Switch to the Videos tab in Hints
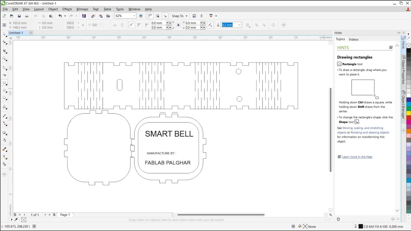Screen dimensions: 411x231 pyautogui.click(x=353, y=39)
